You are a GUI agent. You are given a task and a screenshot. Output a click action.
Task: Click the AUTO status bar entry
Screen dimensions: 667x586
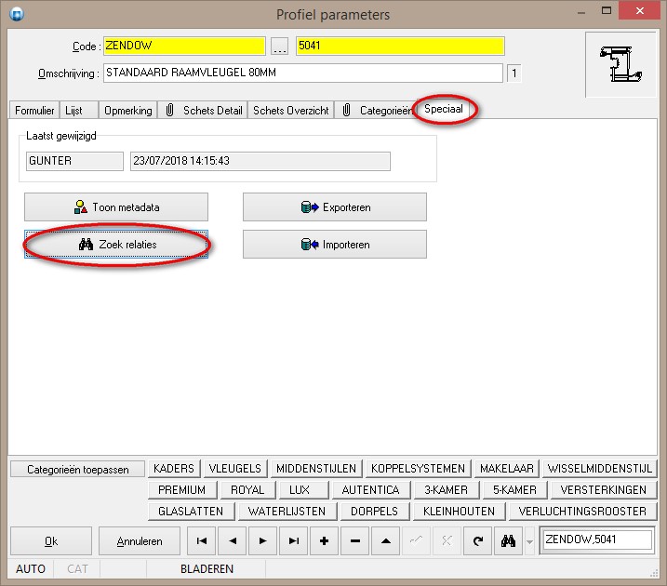click(x=31, y=569)
